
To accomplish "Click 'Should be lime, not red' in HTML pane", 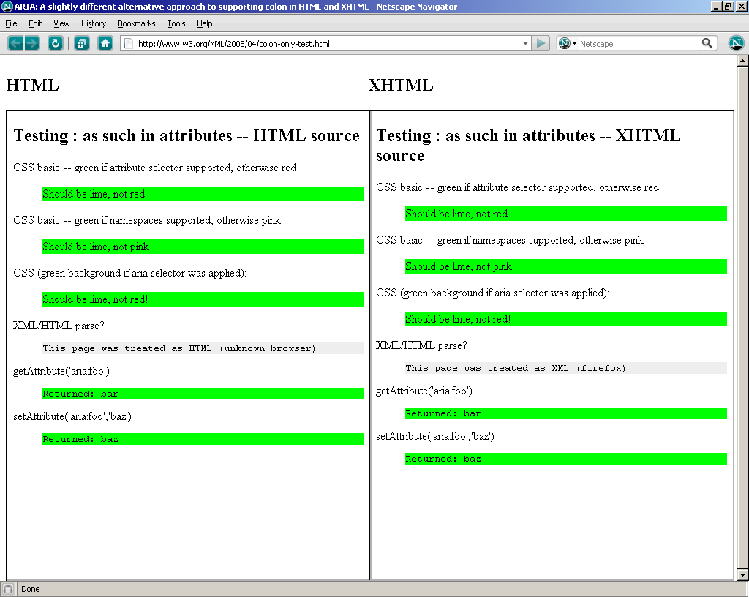I will click(94, 194).
